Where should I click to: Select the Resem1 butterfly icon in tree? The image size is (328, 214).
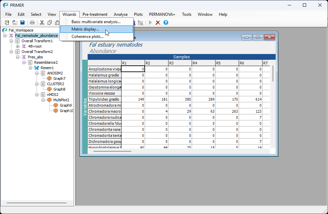click(x=37, y=68)
